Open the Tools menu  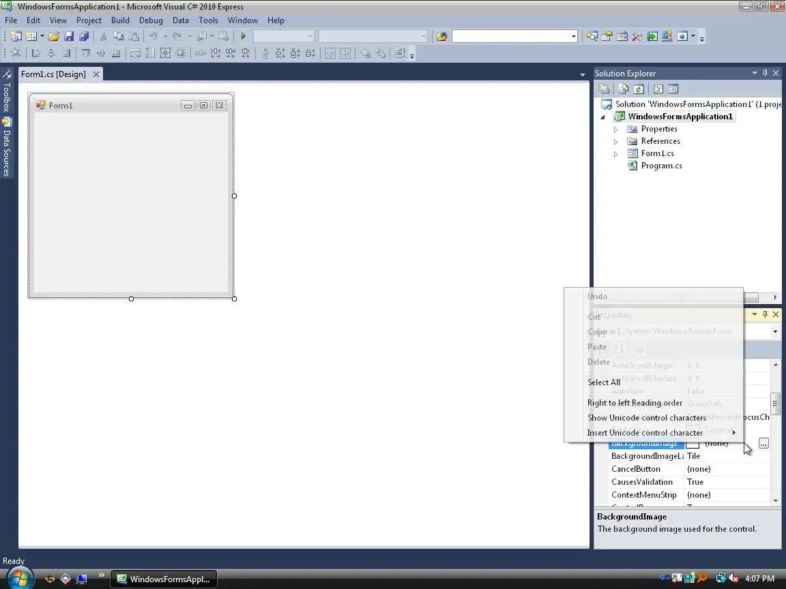(208, 20)
